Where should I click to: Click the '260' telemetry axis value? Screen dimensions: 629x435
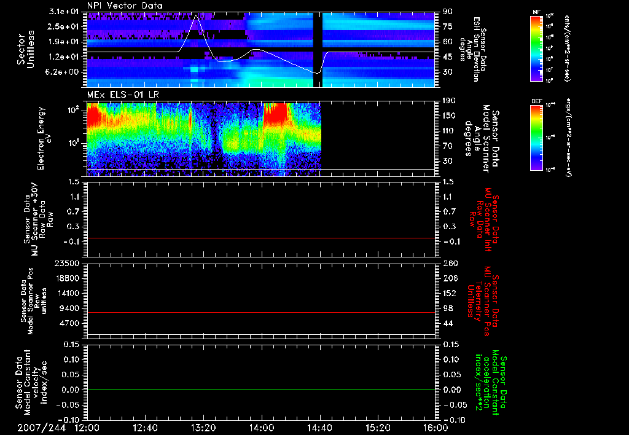(x=450, y=263)
